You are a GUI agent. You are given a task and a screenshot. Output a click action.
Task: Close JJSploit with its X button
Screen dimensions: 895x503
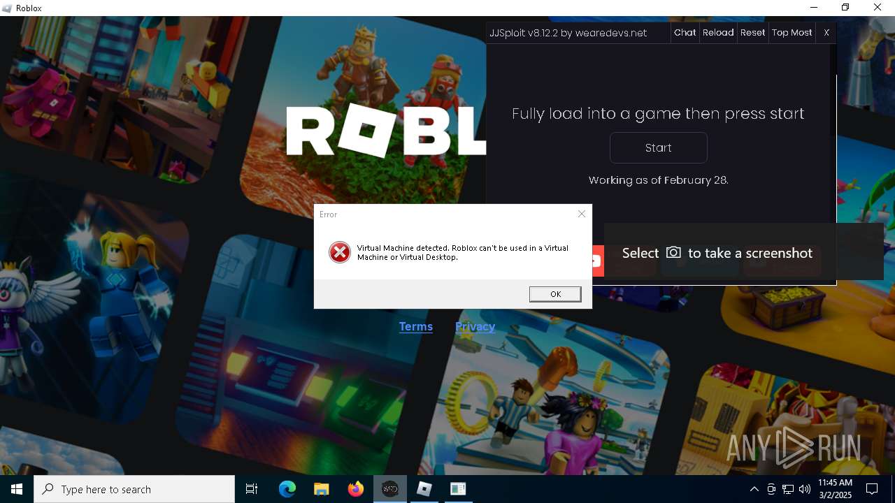tap(826, 33)
